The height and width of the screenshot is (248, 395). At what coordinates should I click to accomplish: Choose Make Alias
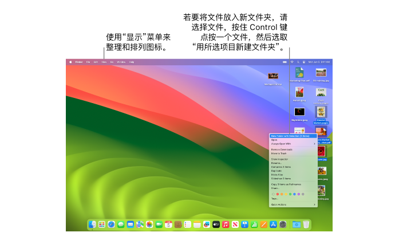[293, 175]
